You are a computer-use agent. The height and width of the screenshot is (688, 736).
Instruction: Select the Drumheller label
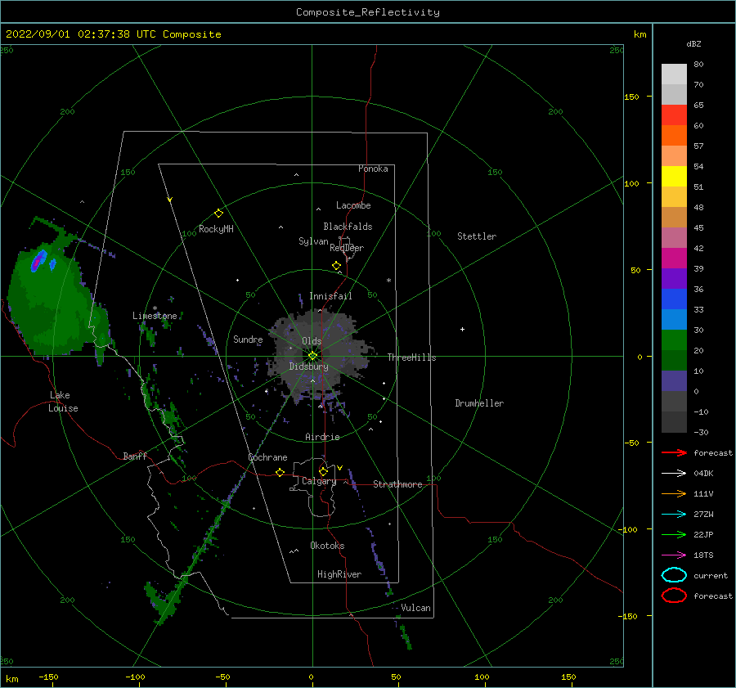(479, 403)
